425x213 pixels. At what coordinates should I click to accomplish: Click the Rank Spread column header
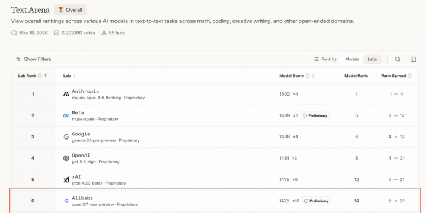pos(394,76)
